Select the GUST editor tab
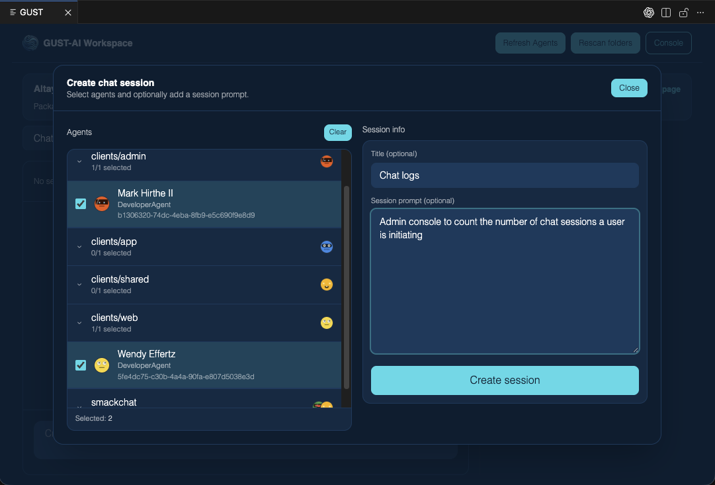Image resolution: width=715 pixels, height=485 pixels. 31,13
